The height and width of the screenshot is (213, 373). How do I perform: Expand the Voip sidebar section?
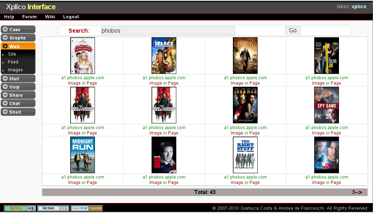click(18, 87)
